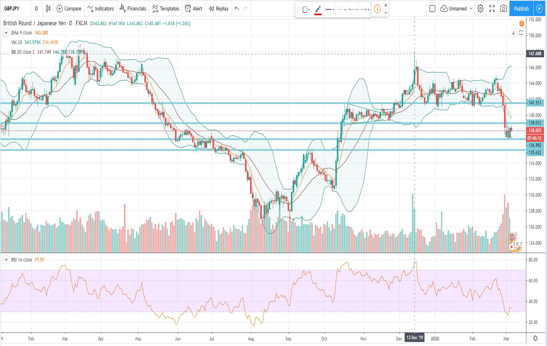This screenshot has width=547, height=346.
Task: Click the GBPJPY symbol label
Action: coord(12,8)
